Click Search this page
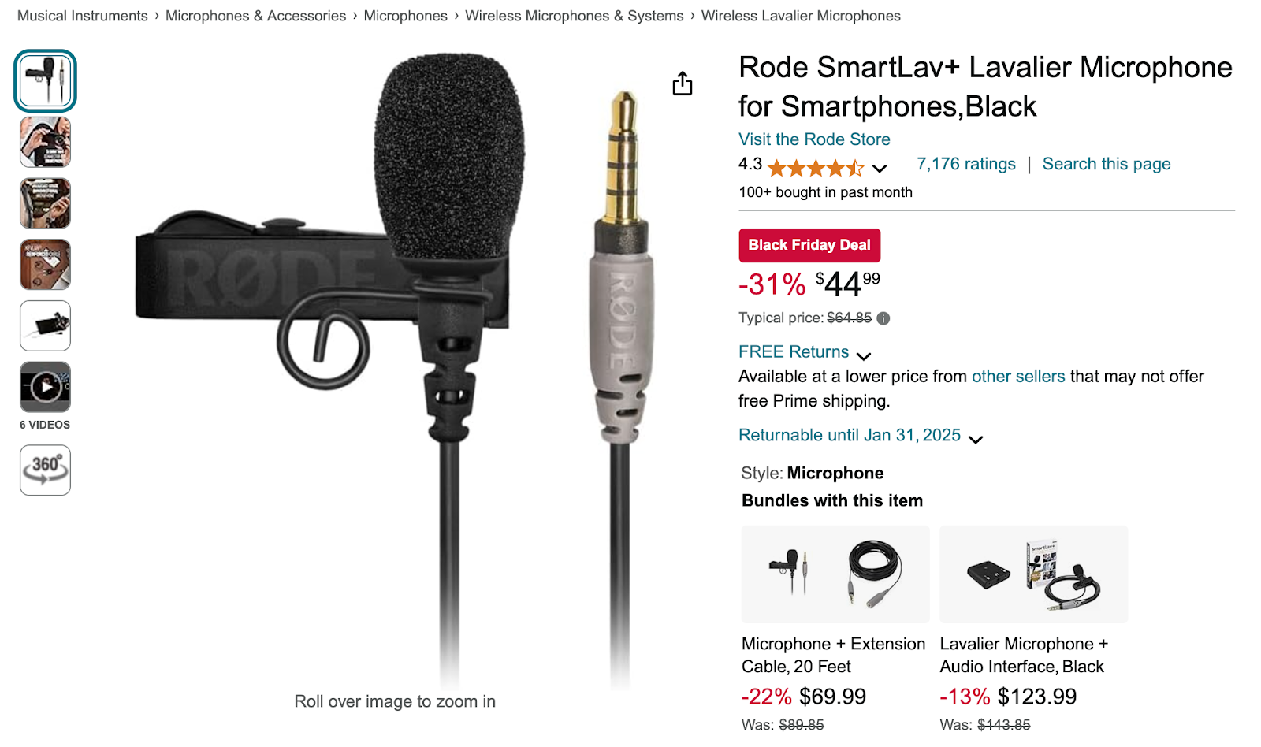The image size is (1261, 747). [x=1106, y=164]
